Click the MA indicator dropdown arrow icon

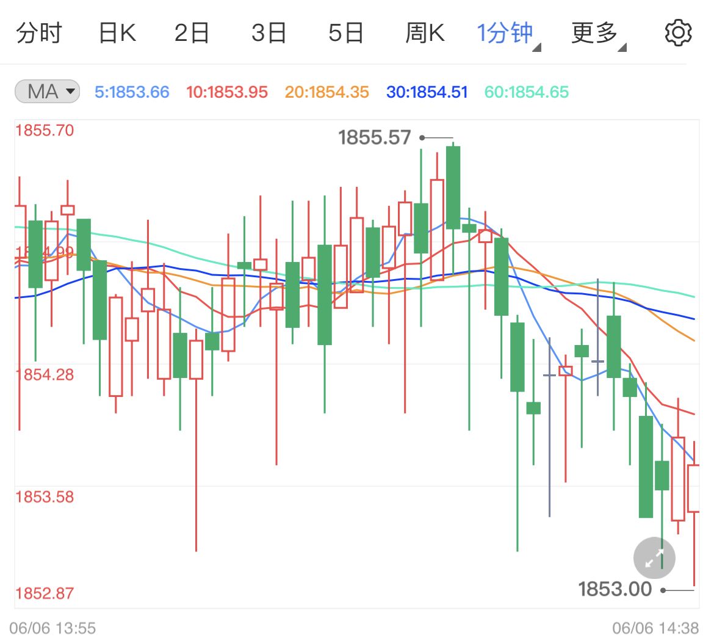click(x=70, y=91)
